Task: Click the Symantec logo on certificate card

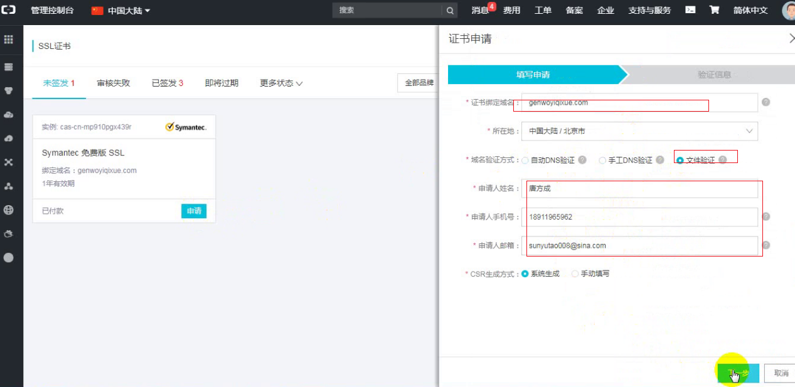Action: [x=186, y=127]
